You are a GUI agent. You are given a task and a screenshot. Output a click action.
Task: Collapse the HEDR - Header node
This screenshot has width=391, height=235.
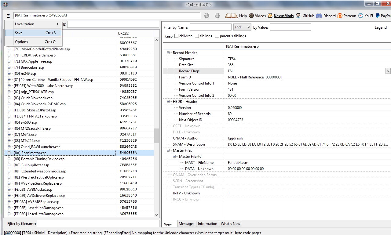[x=168, y=102]
